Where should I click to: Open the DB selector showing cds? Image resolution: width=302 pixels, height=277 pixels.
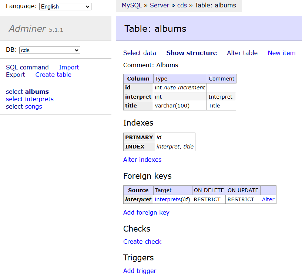[x=50, y=50]
